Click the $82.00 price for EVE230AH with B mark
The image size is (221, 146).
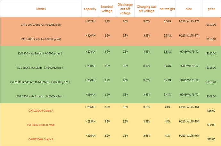click(x=211, y=125)
